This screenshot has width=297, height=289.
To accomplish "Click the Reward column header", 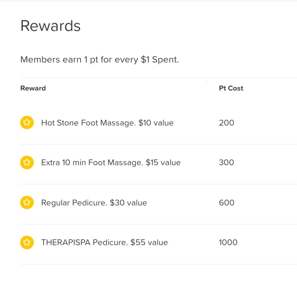I will (33, 88).
